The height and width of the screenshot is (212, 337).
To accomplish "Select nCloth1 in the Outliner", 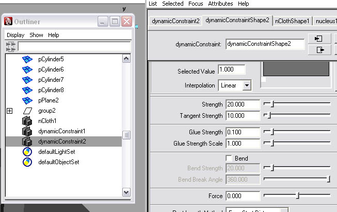I will tap(47, 121).
